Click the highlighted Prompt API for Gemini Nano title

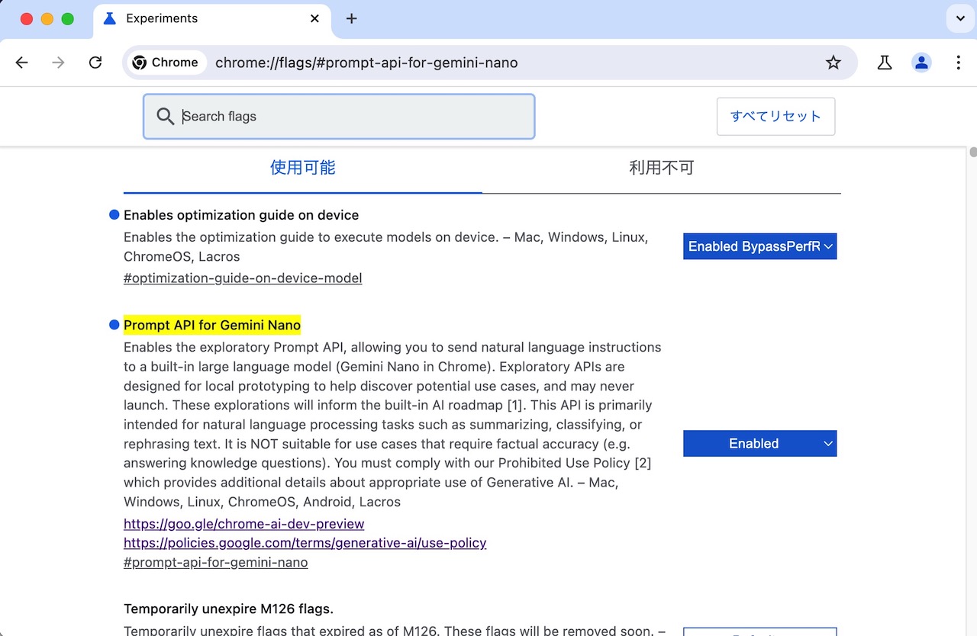point(212,326)
